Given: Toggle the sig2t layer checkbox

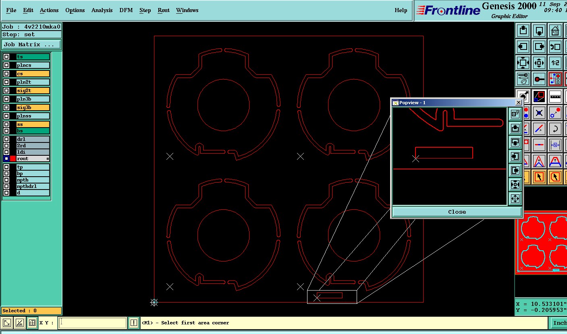Looking at the screenshot, I should point(6,91).
